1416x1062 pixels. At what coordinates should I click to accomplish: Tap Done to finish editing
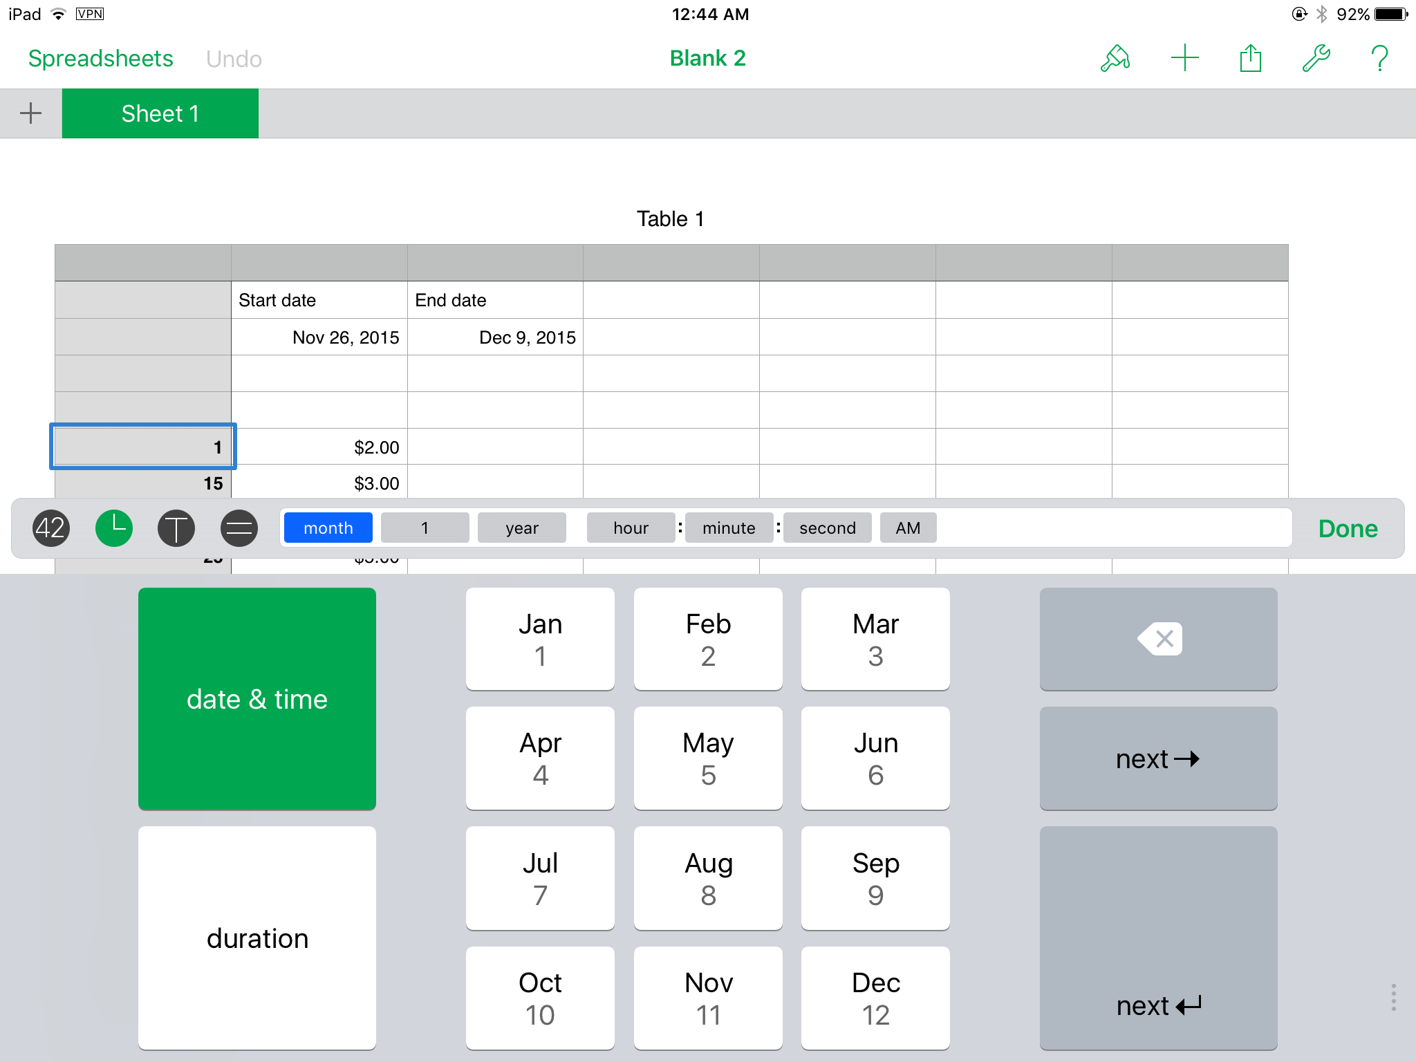tap(1348, 528)
